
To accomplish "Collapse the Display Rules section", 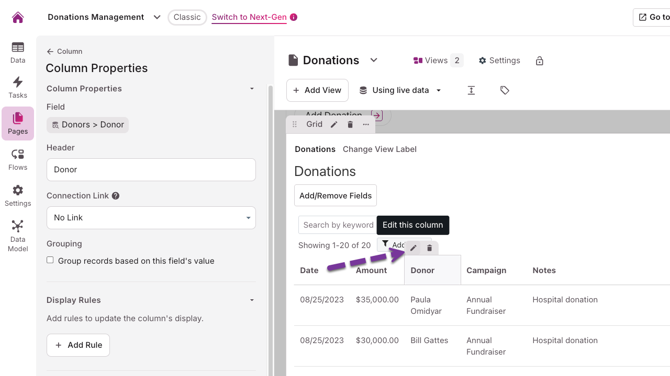I will (x=252, y=300).
